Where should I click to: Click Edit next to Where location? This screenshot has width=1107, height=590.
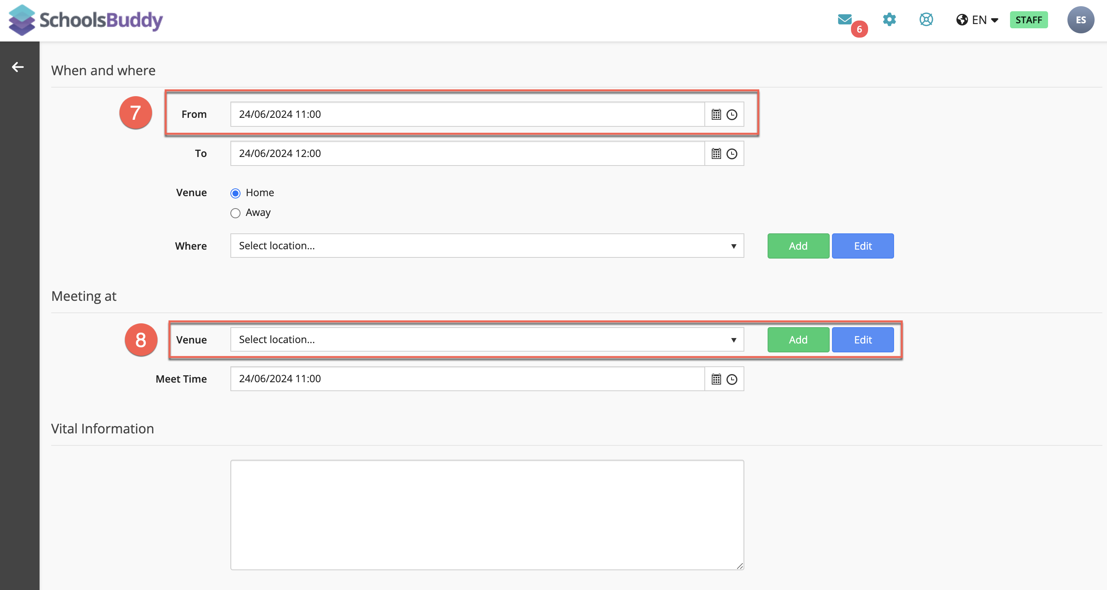click(x=863, y=246)
